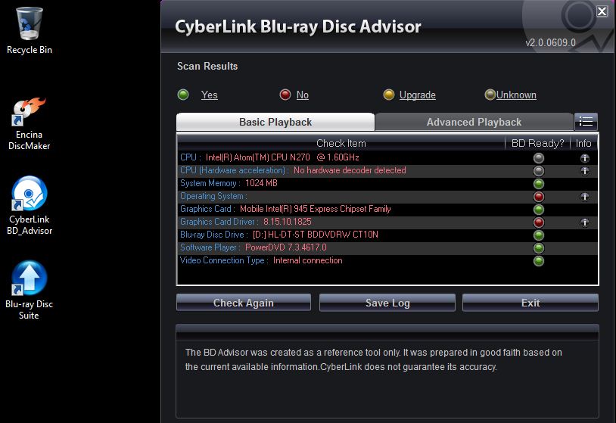Screen dimensions: 616x423
Task: Switch to the Basic Playback tab
Action: pyautogui.click(x=275, y=122)
